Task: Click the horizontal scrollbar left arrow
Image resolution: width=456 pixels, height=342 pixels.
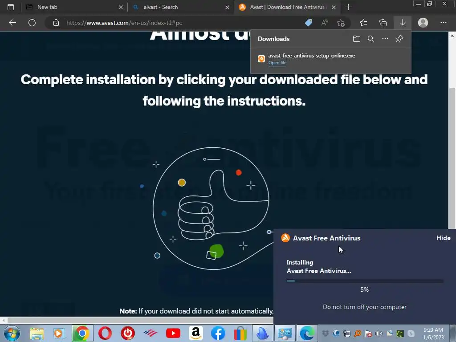Action: coord(3,320)
